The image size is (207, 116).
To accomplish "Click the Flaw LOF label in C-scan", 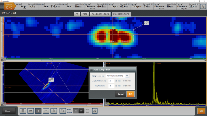I will click(146, 23).
